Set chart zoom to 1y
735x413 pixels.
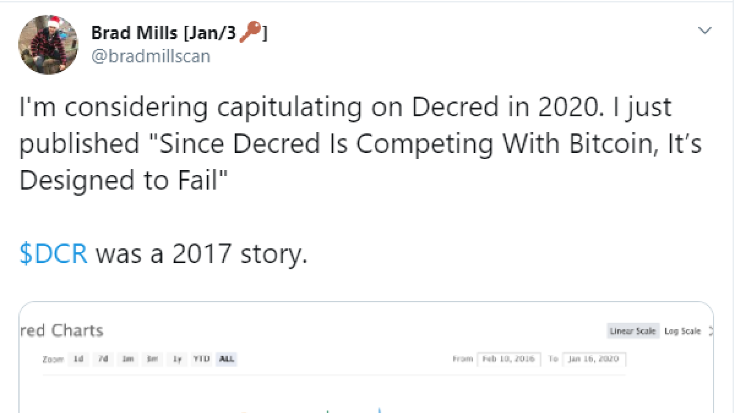point(177,359)
